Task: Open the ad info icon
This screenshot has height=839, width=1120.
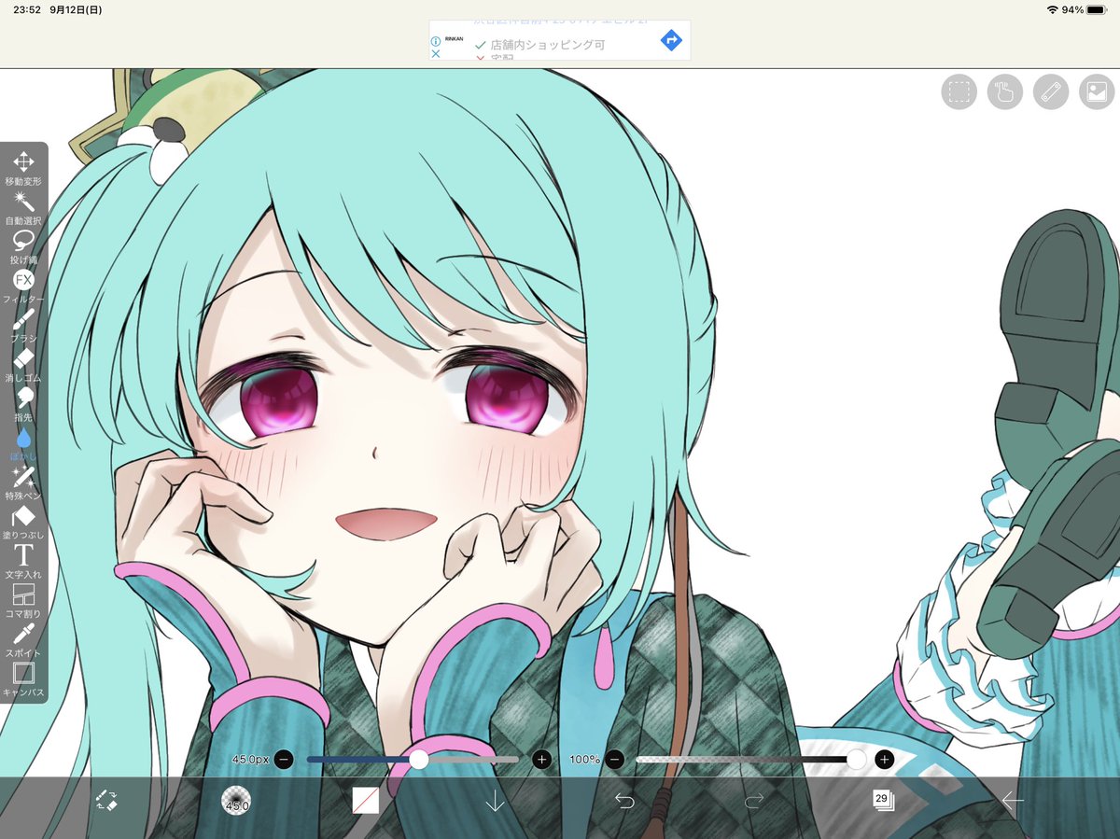Action: tap(436, 41)
